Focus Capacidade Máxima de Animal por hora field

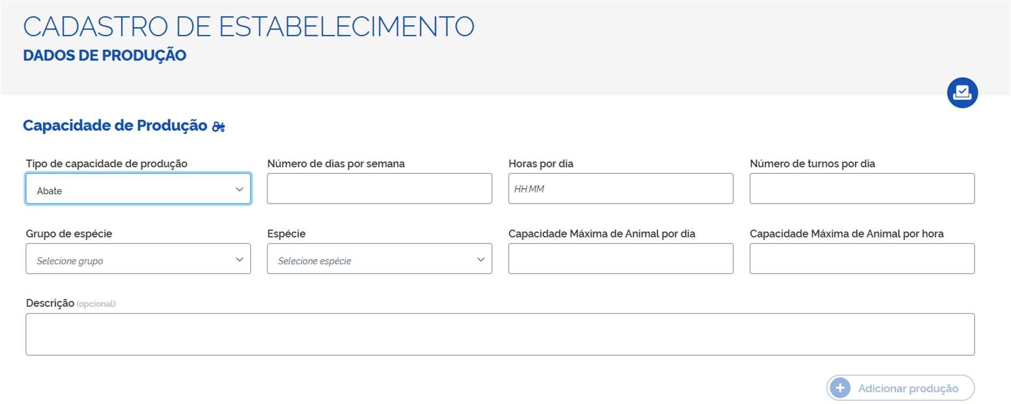[x=862, y=259]
